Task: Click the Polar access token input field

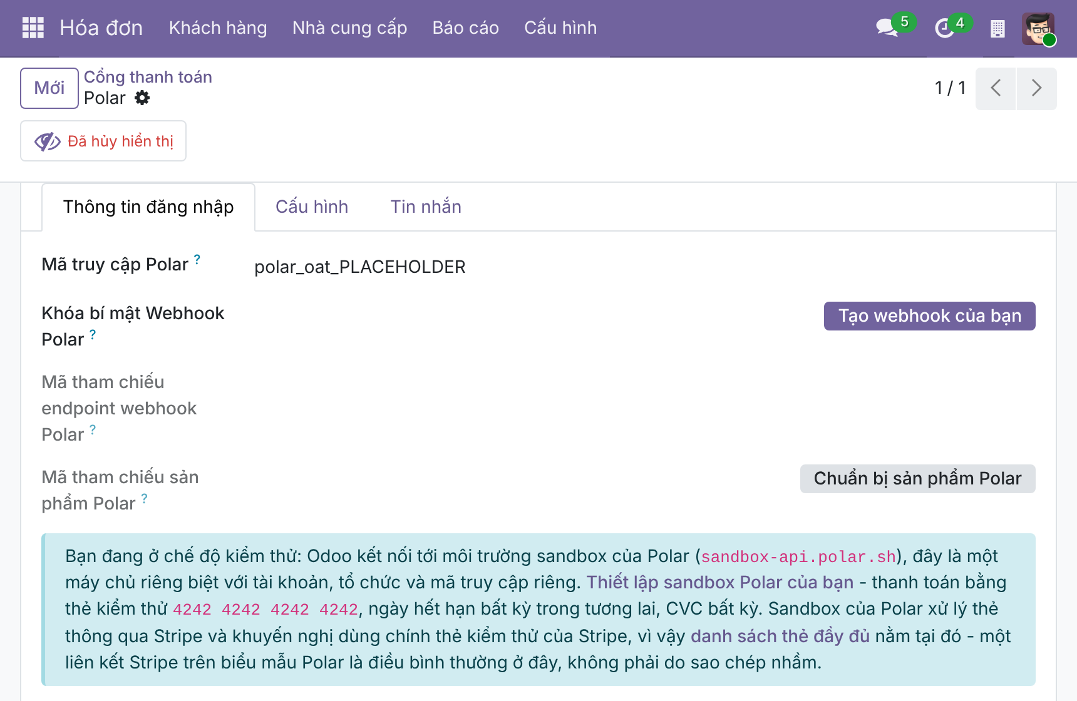Action: pyautogui.click(x=644, y=267)
